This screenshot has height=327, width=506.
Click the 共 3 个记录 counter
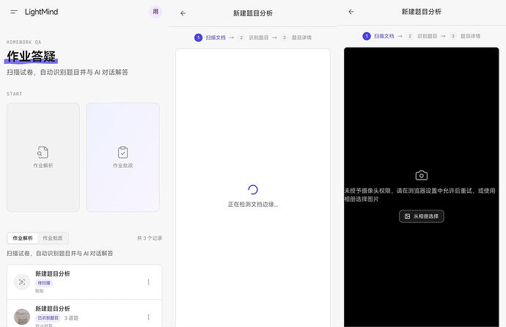[150, 238]
